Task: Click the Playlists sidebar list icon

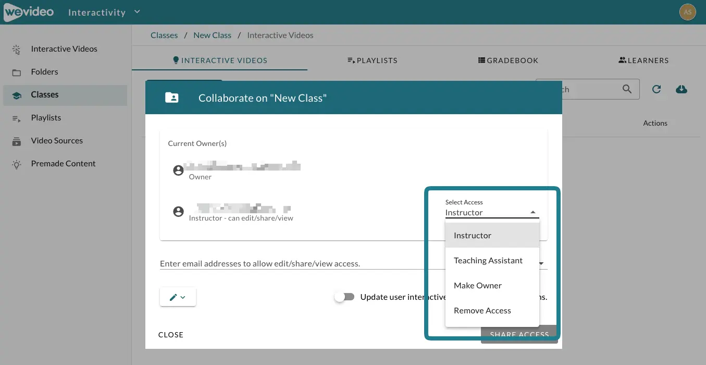Action: pyautogui.click(x=17, y=118)
